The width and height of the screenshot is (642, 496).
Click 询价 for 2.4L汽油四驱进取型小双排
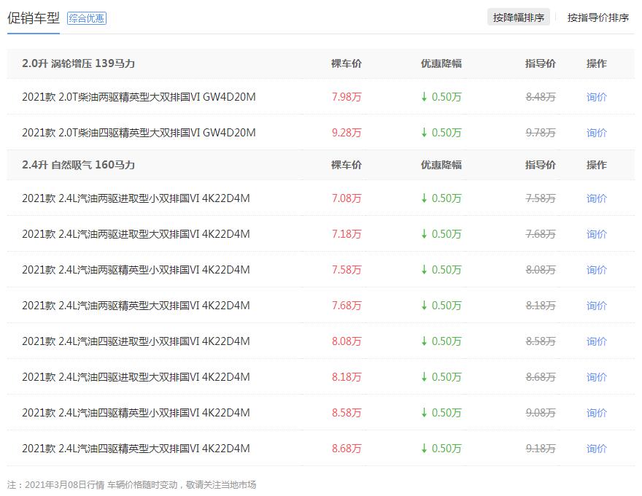pyautogui.click(x=596, y=341)
